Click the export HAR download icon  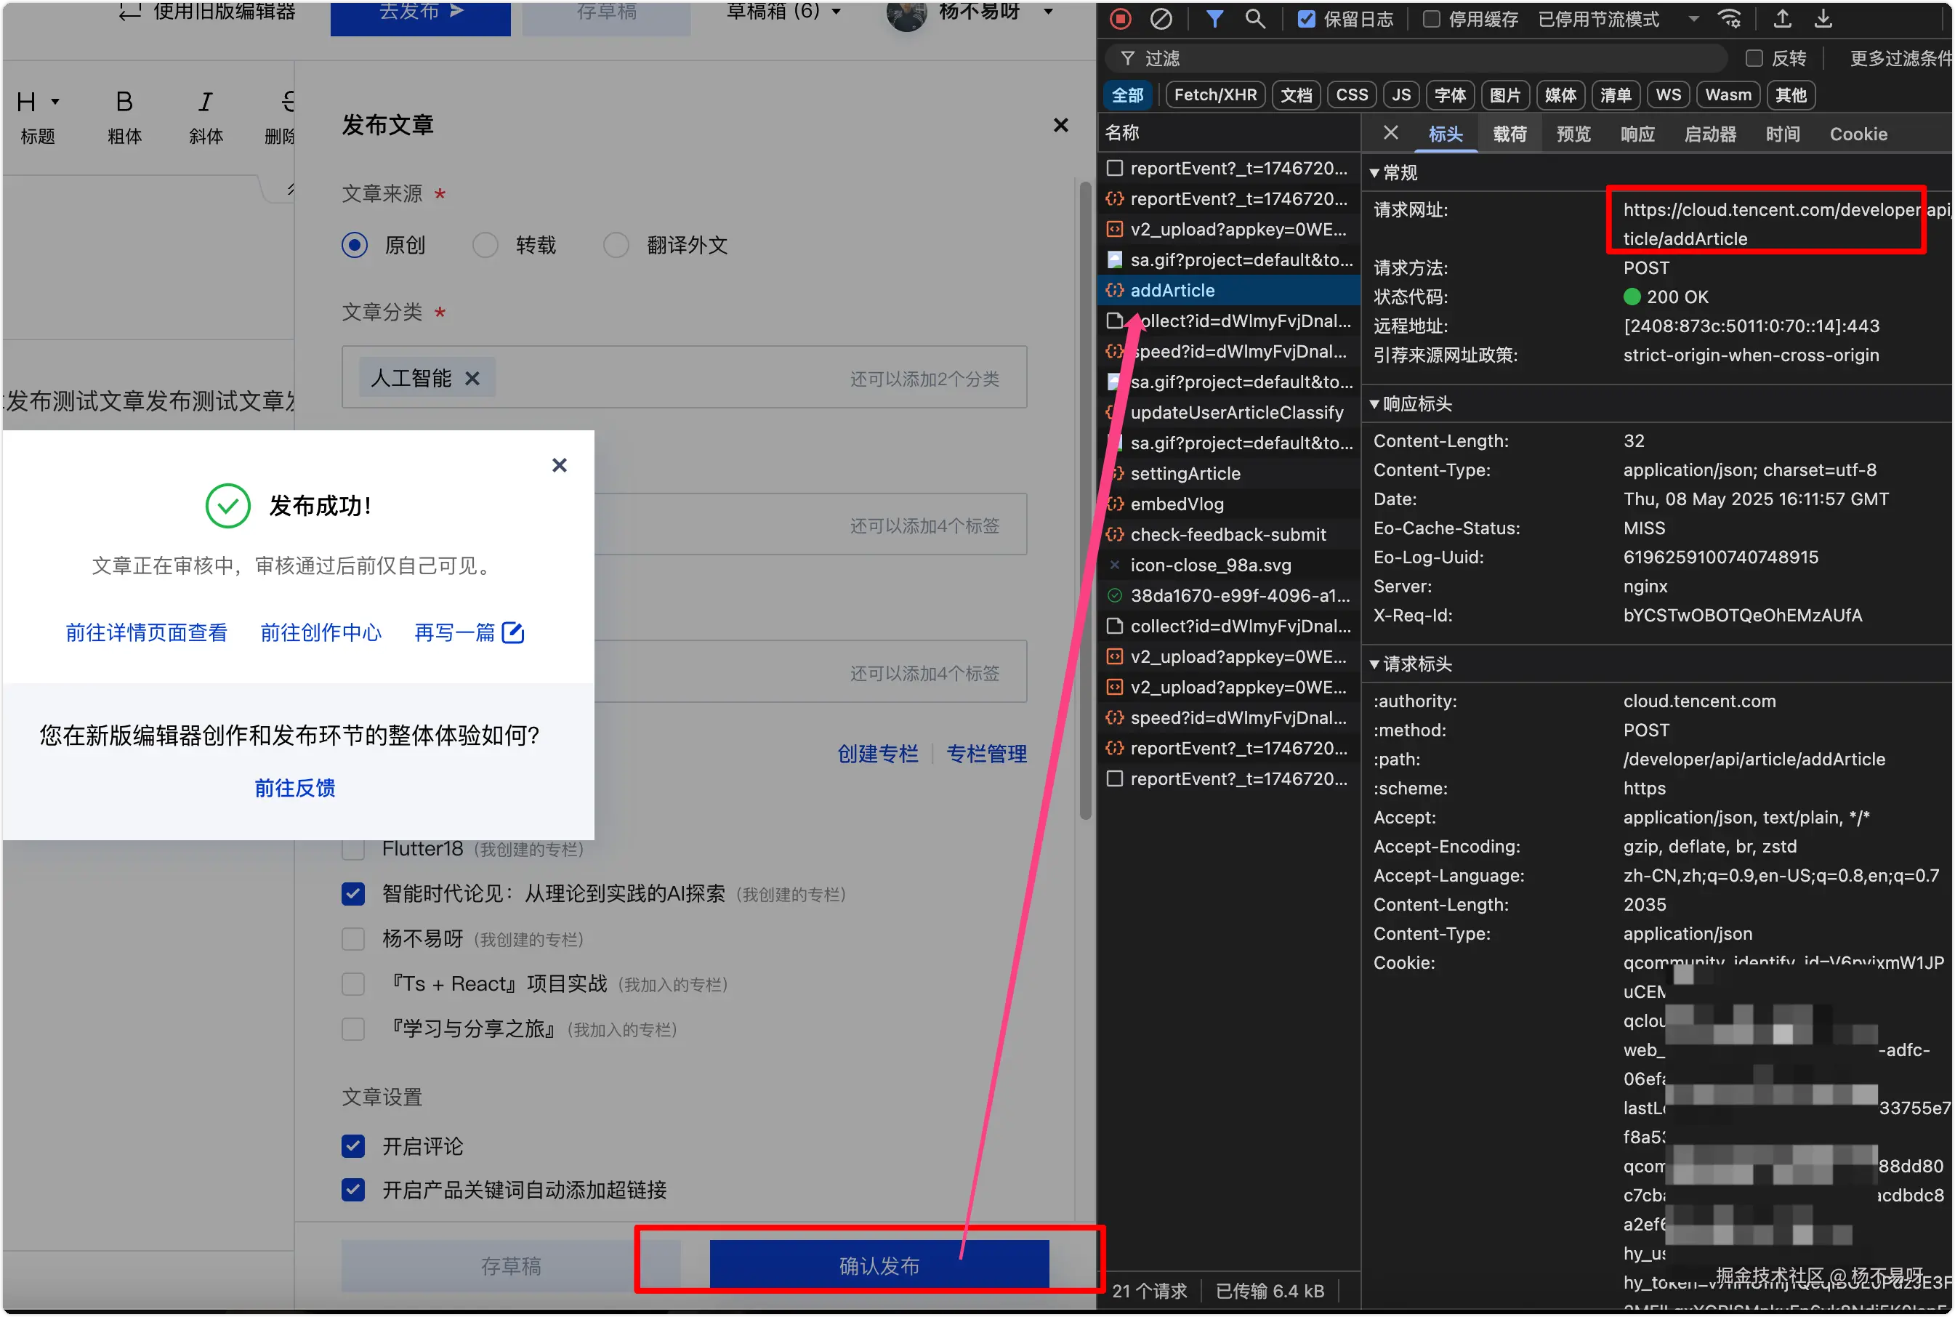point(1823,18)
